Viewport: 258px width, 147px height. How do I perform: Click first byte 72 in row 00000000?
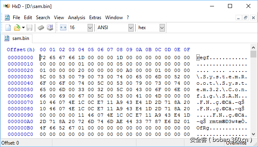[43, 58]
